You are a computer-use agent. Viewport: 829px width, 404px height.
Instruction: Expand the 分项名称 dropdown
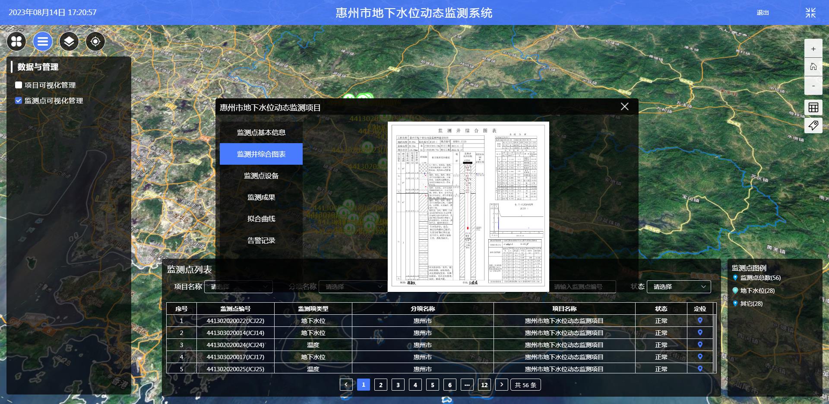click(x=353, y=287)
